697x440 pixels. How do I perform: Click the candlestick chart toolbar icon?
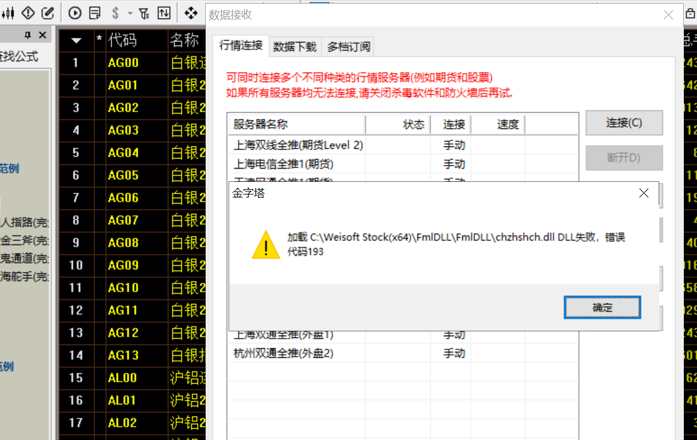click(x=8, y=13)
